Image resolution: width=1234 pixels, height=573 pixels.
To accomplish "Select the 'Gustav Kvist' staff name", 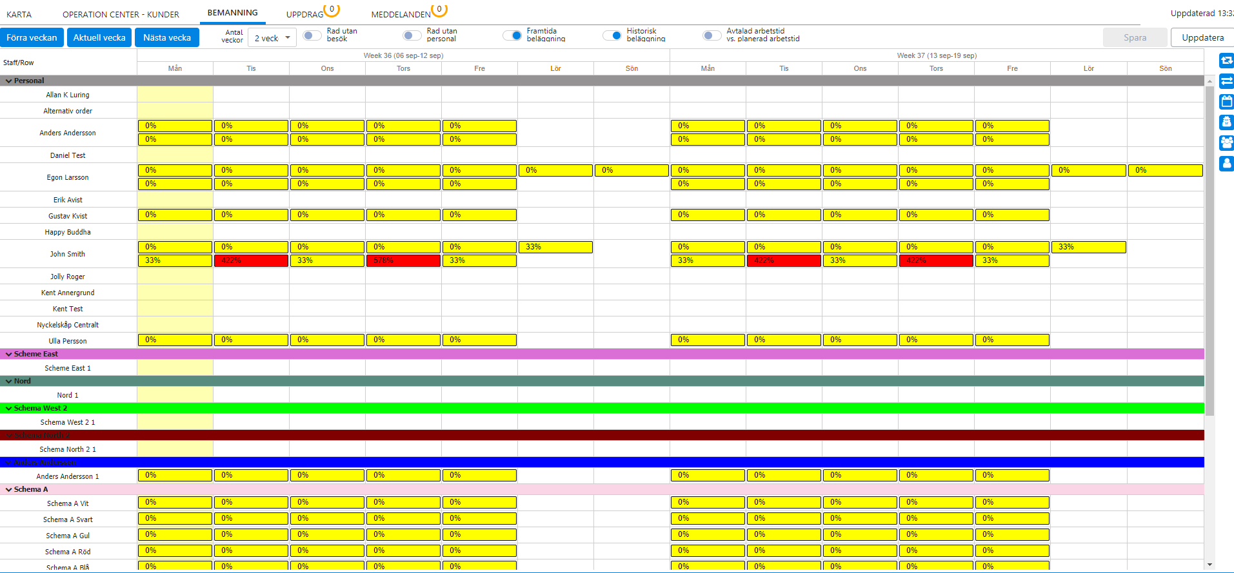I will click(x=68, y=216).
